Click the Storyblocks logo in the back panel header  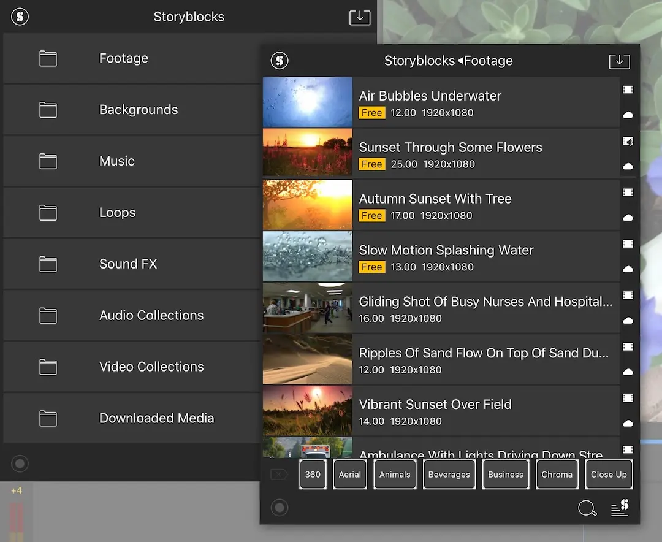click(x=20, y=17)
